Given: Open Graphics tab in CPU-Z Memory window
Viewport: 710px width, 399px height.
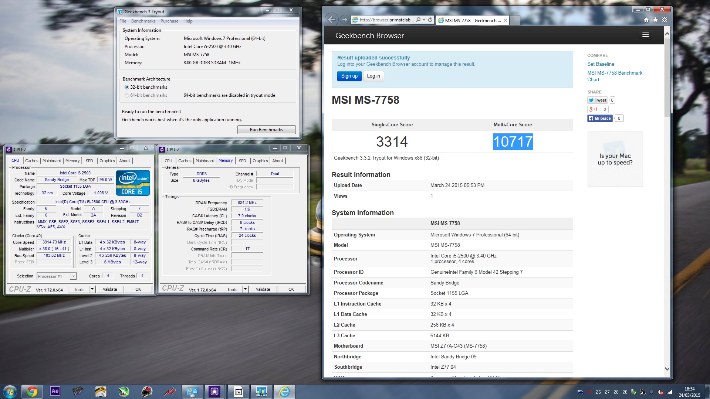Looking at the screenshot, I should coord(260,161).
